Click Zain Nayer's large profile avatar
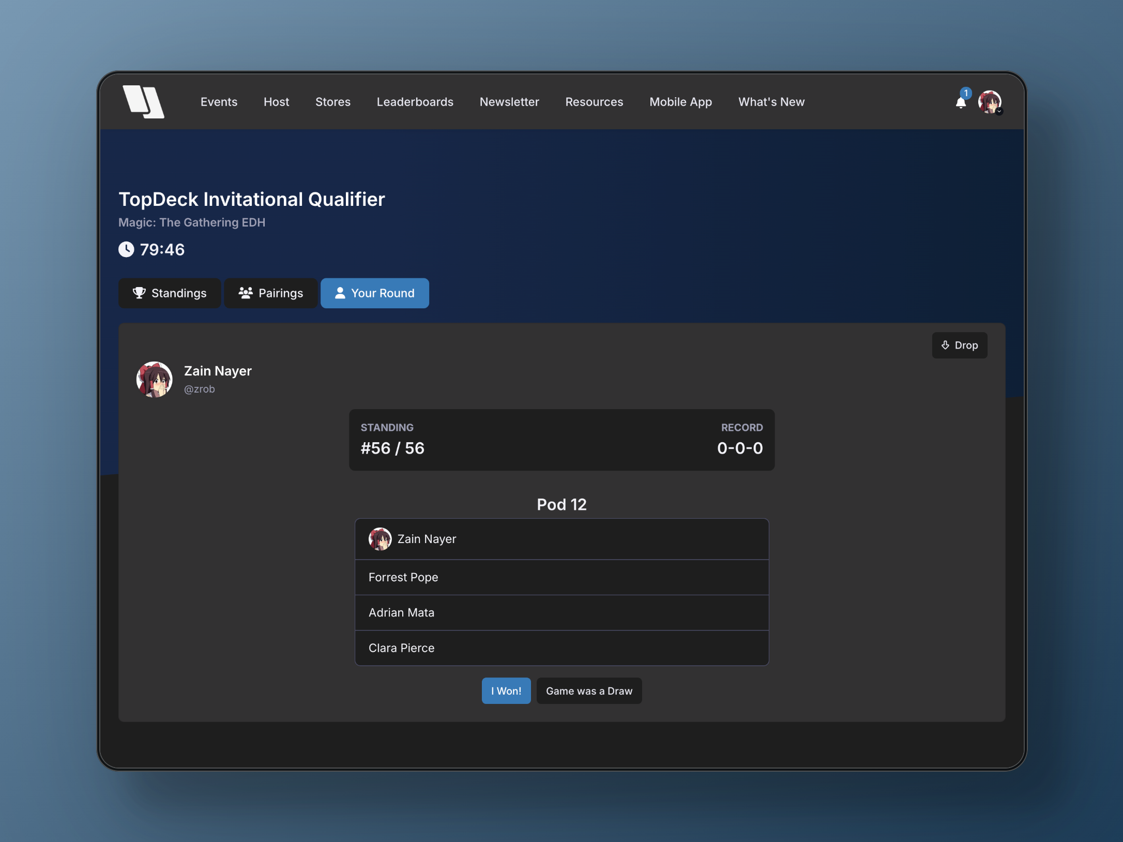The height and width of the screenshot is (842, 1123). 154,379
